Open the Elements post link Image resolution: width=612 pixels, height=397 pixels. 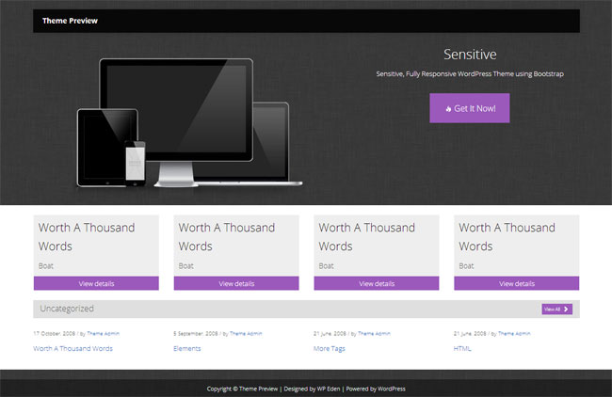[x=187, y=348]
